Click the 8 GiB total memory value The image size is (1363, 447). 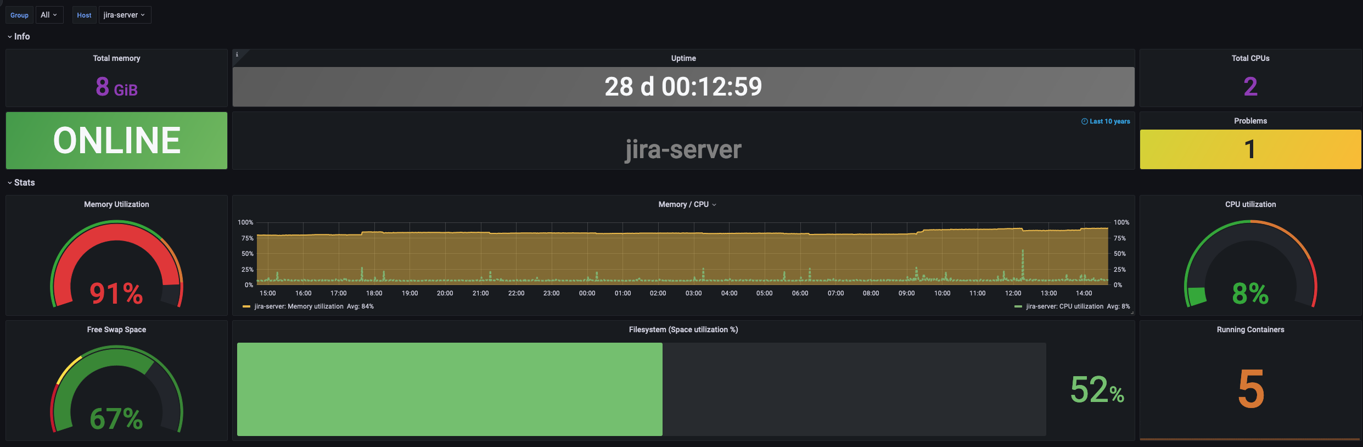116,87
